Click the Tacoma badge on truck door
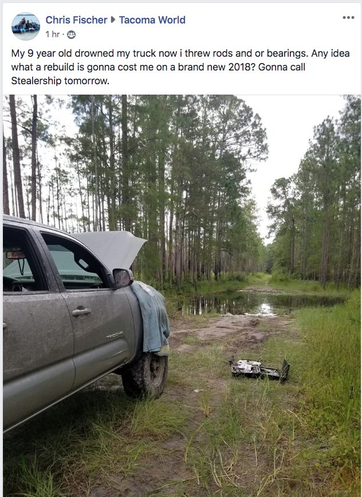362x497 pixels. point(115,336)
